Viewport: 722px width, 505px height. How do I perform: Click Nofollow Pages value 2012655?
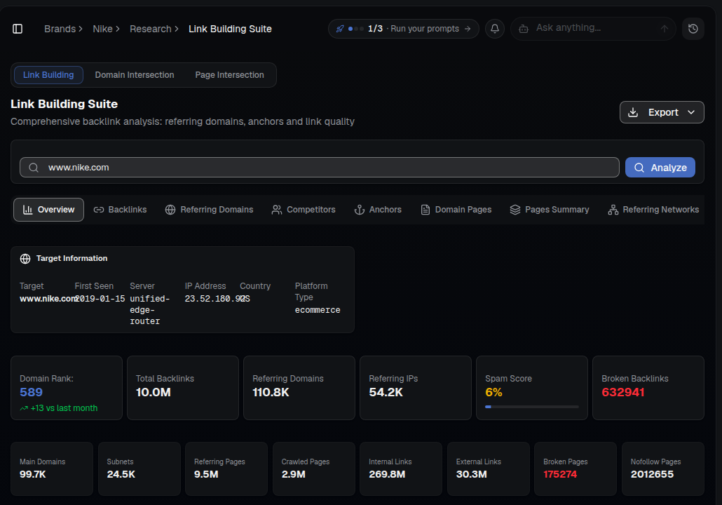click(652, 475)
